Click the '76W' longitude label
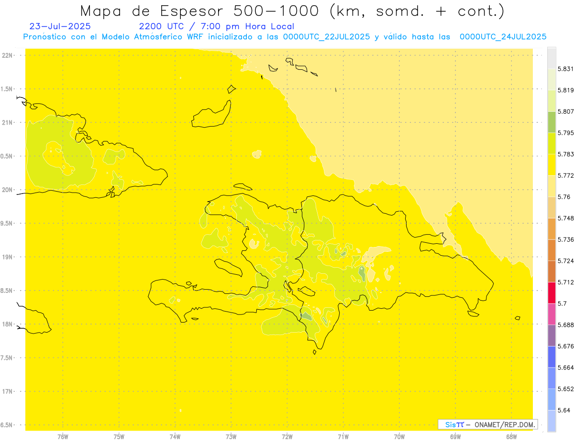This screenshot has width=574, height=443. (x=63, y=437)
